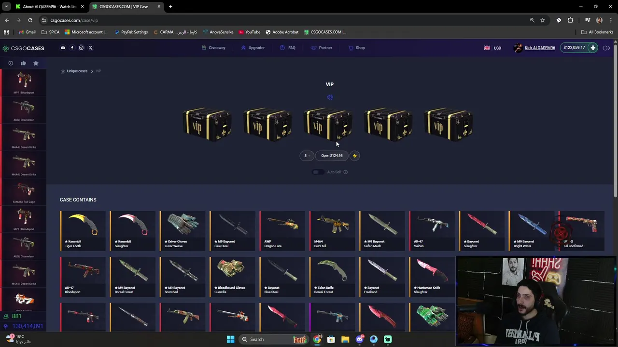Select the AK-47 Vulcan item card
The image size is (618, 347).
point(432,231)
